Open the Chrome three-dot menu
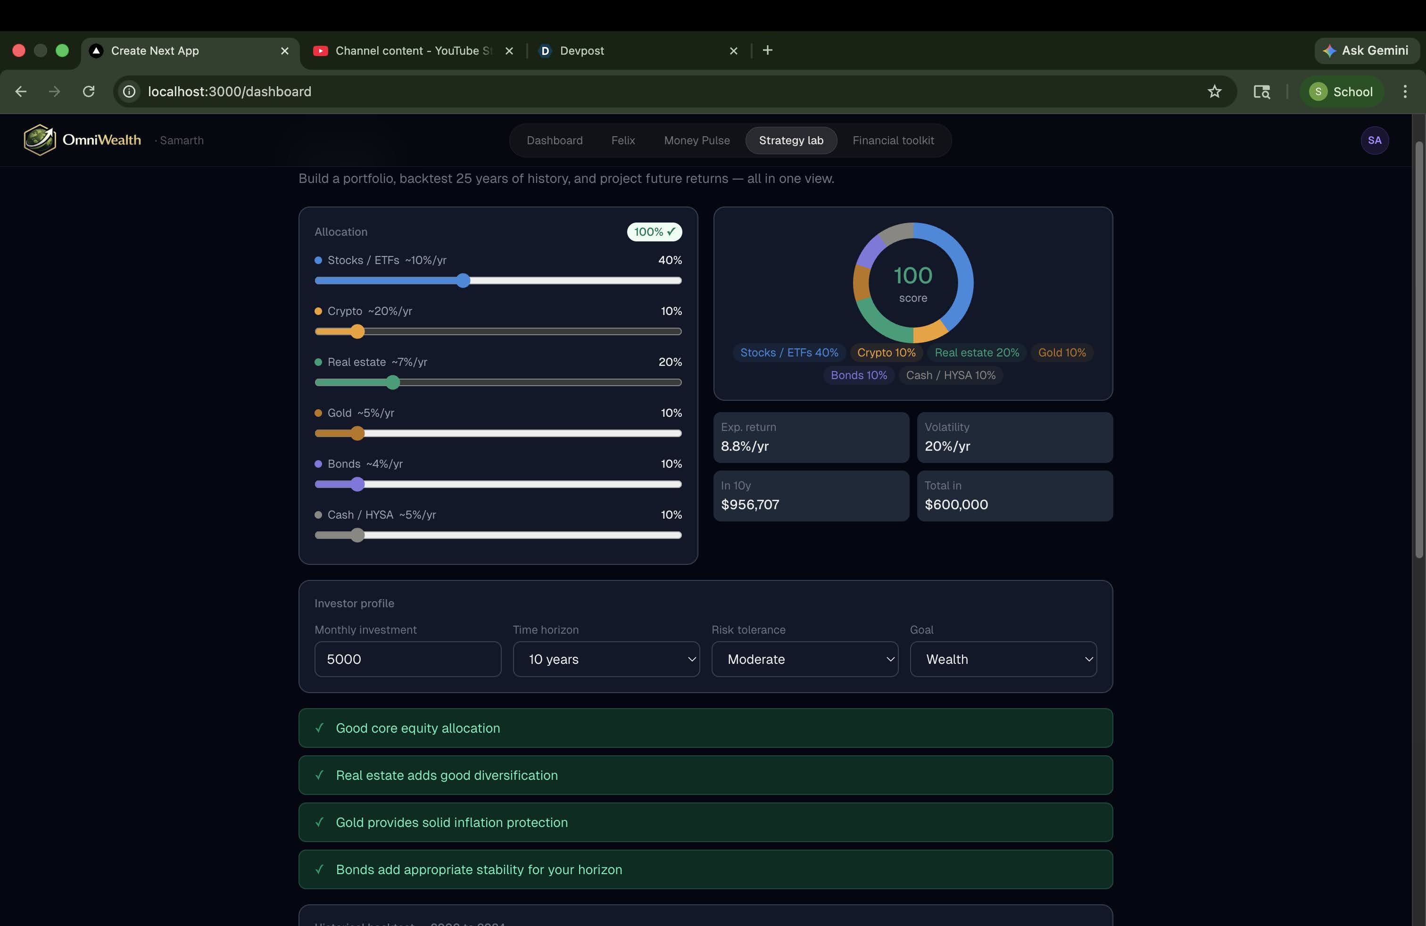The height and width of the screenshot is (926, 1426). click(x=1404, y=91)
